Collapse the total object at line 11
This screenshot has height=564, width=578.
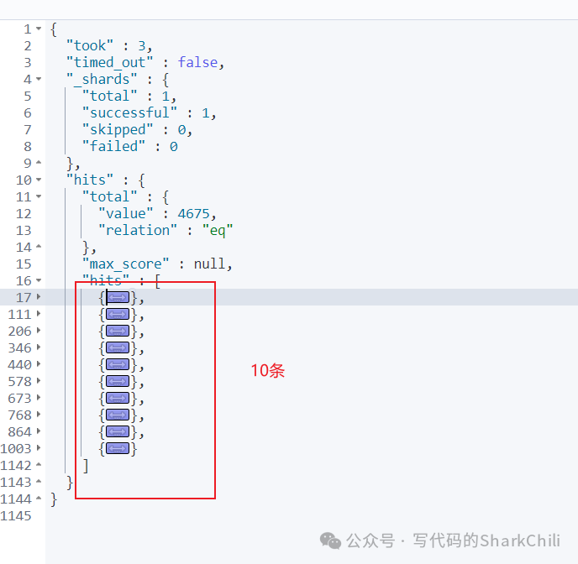[x=39, y=196]
